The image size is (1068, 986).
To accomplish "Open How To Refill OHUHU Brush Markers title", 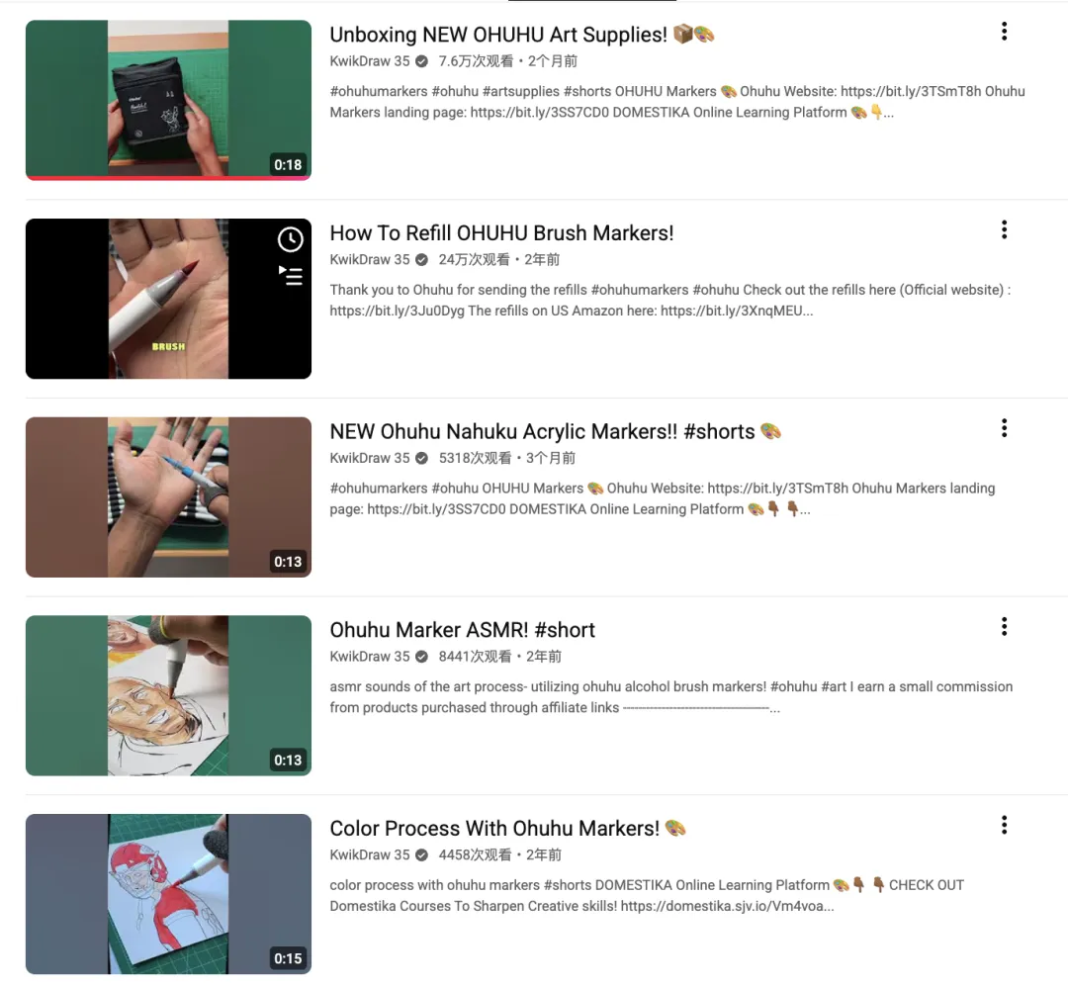I will pyautogui.click(x=501, y=233).
